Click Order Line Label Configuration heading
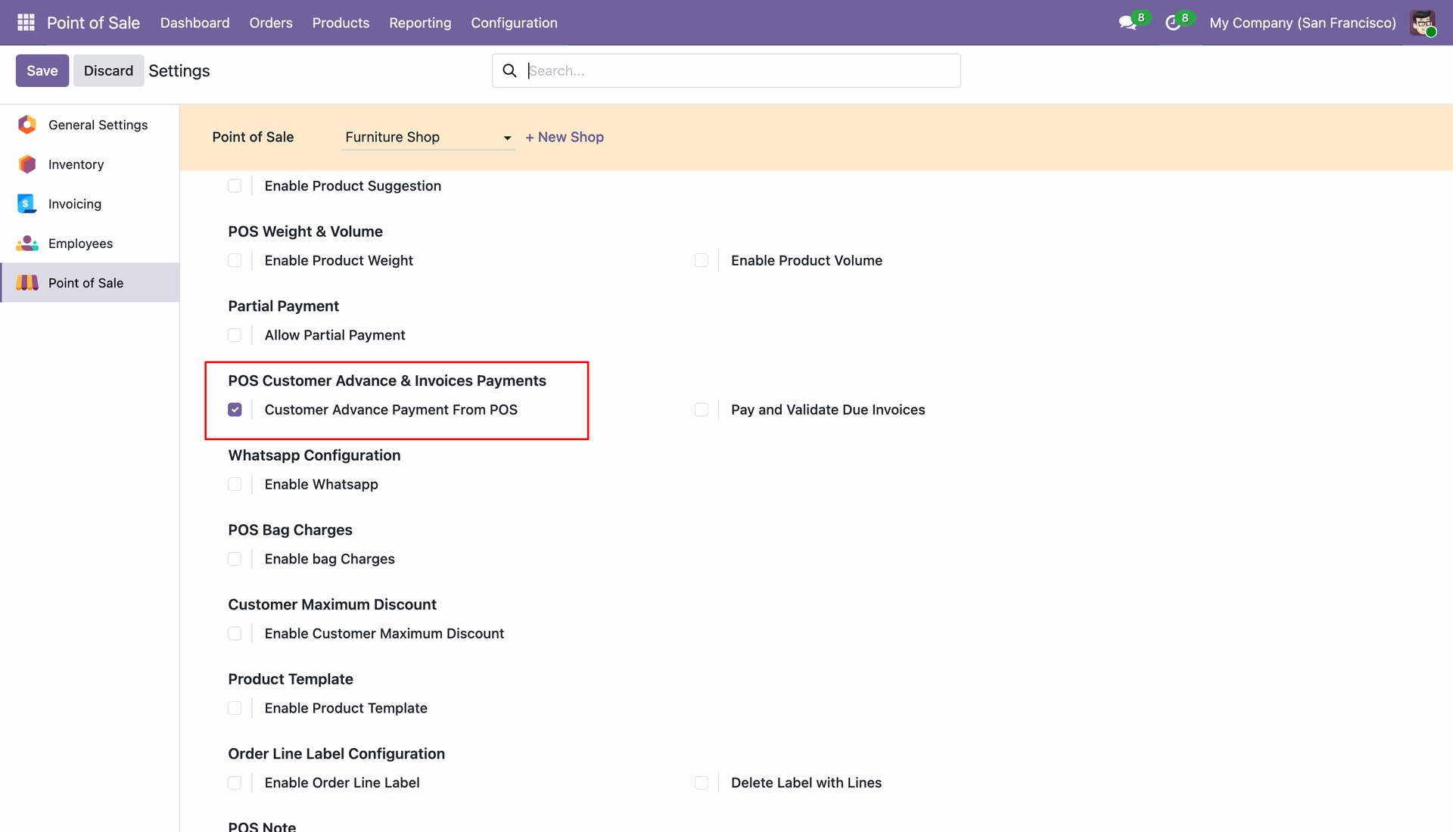Viewport: 1453px width, 832px height. tap(336, 753)
